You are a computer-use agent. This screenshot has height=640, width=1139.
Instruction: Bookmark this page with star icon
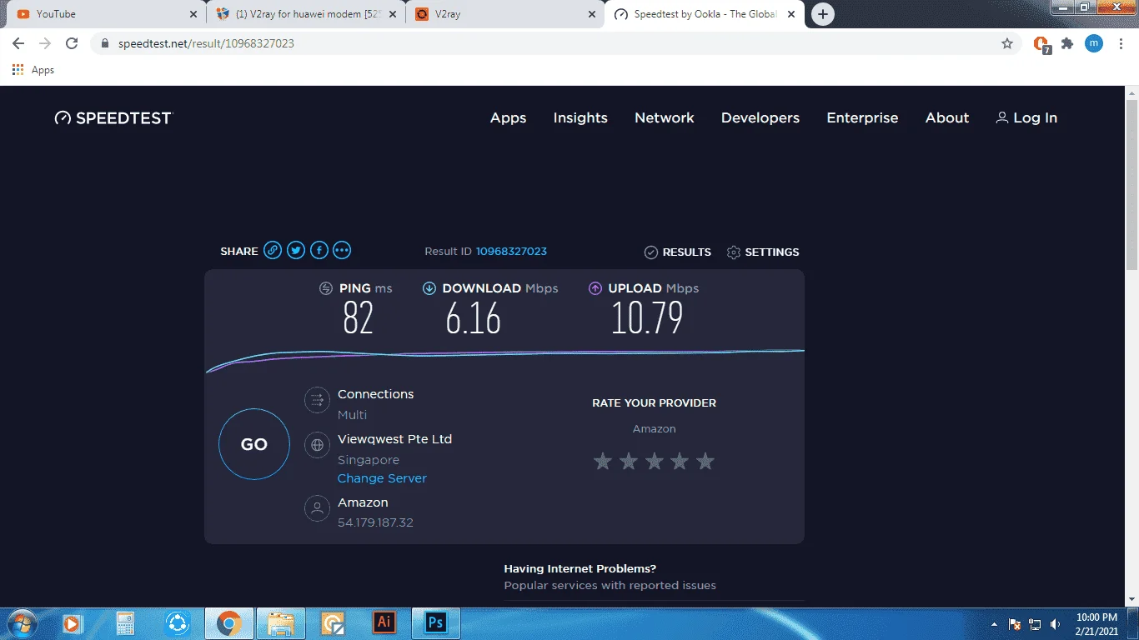[1007, 43]
